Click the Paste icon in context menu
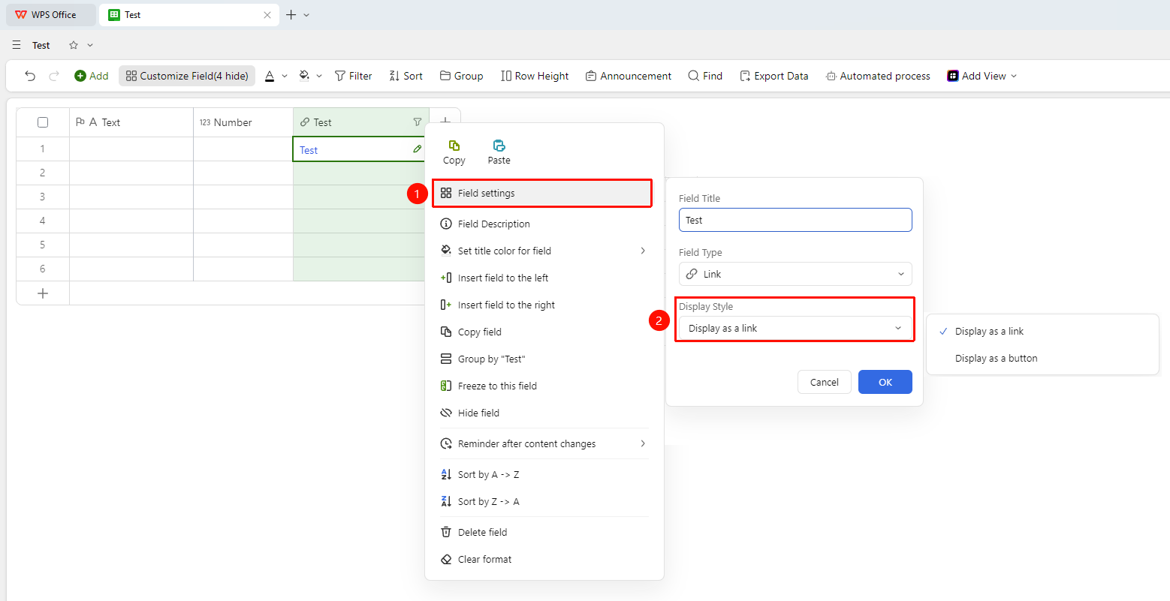The image size is (1170, 601). pyautogui.click(x=499, y=146)
